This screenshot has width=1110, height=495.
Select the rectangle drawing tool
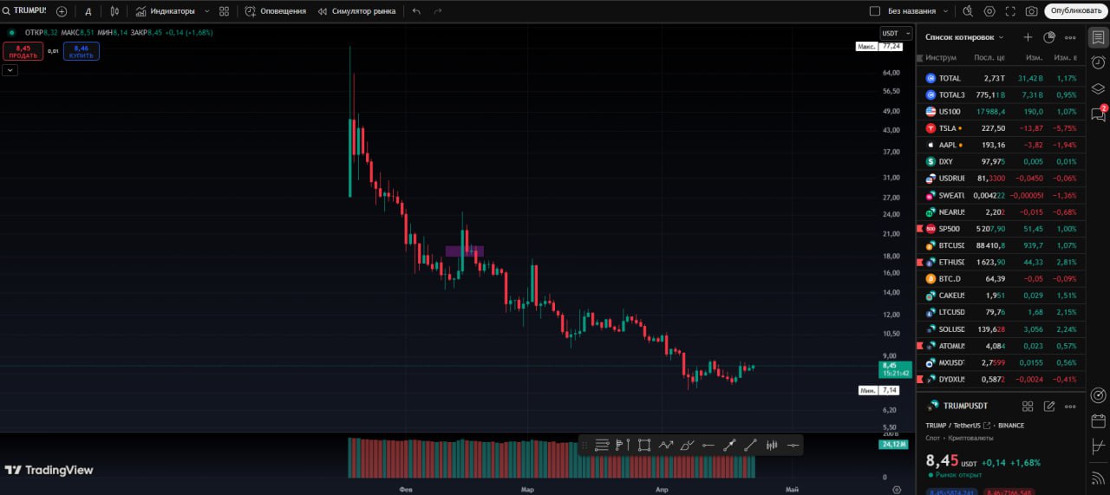click(644, 445)
